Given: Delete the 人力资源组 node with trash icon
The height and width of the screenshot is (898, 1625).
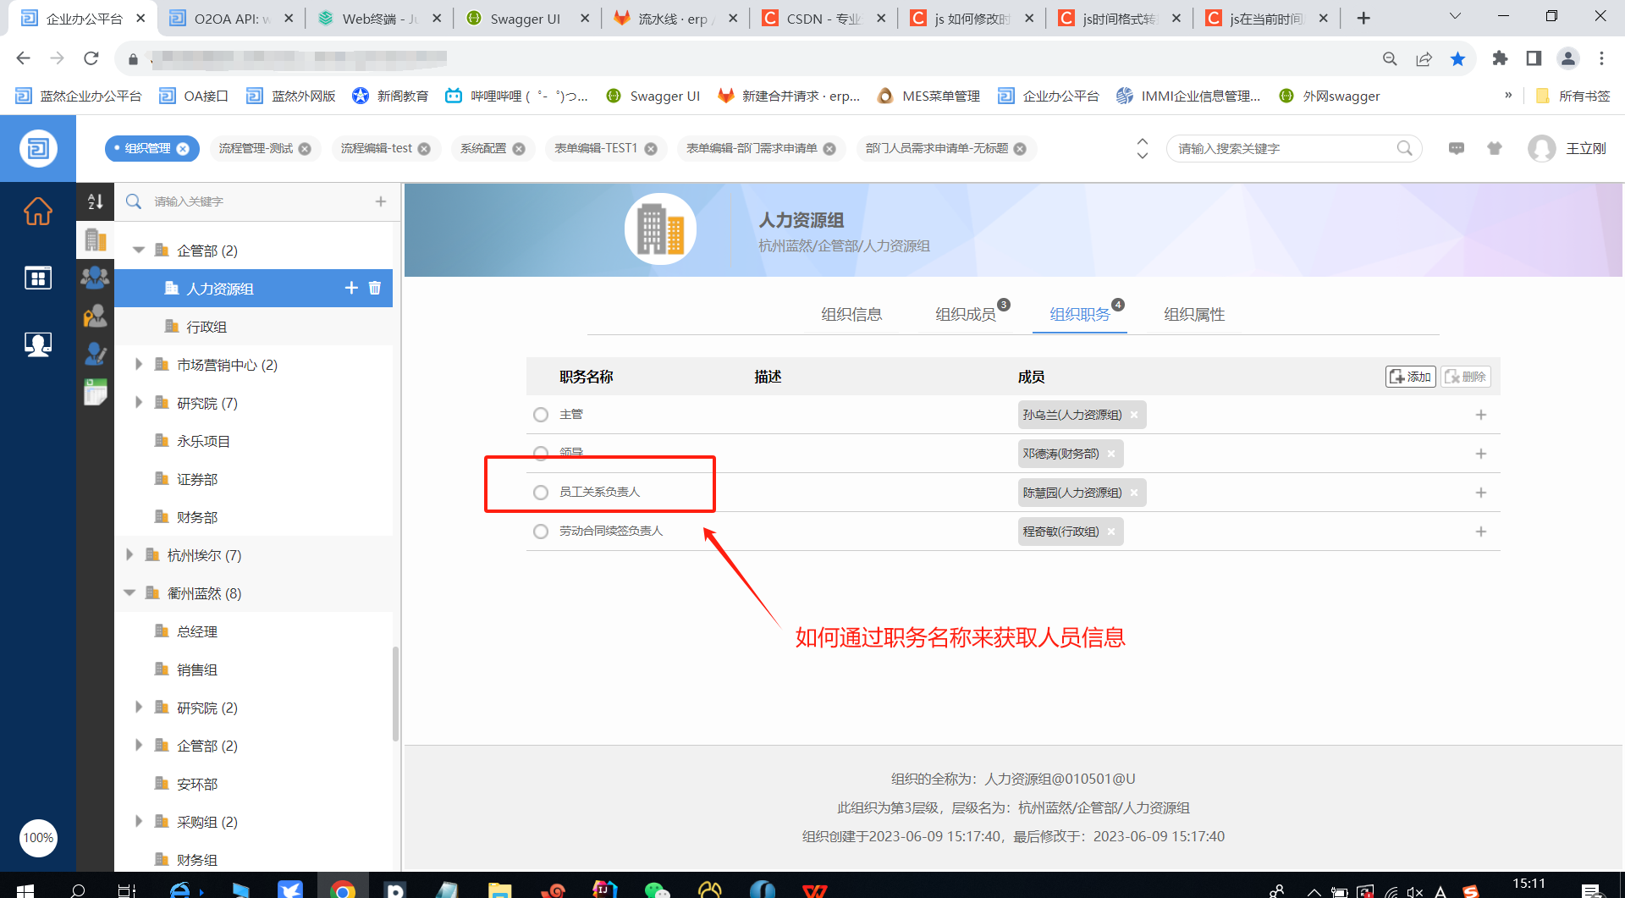Looking at the screenshot, I should pyautogui.click(x=375, y=288).
